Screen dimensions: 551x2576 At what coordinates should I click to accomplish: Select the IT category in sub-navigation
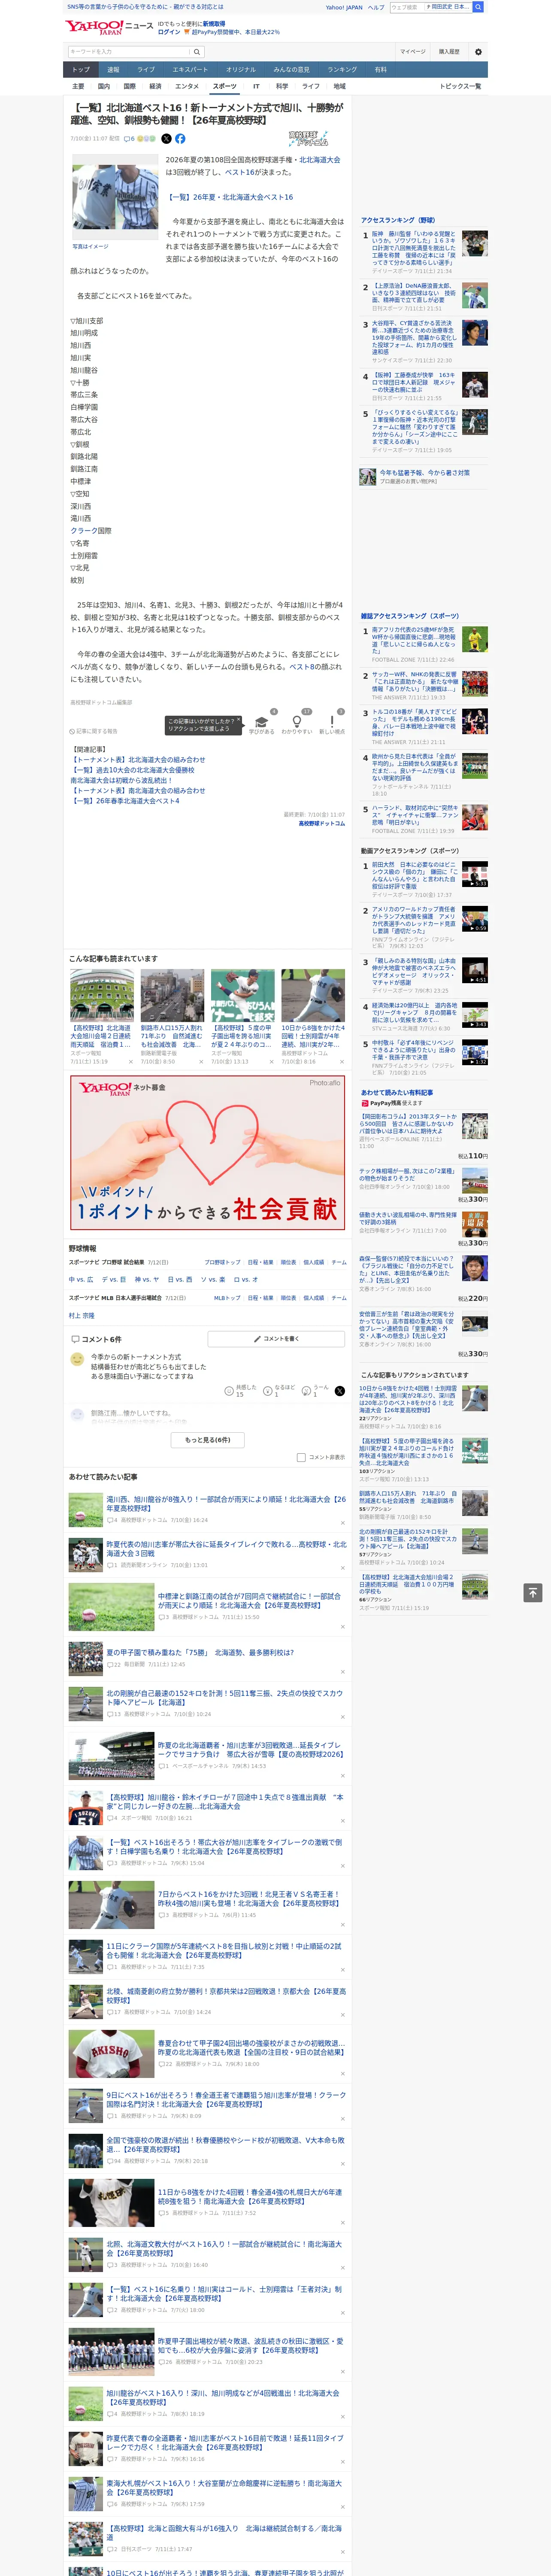[256, 87]
